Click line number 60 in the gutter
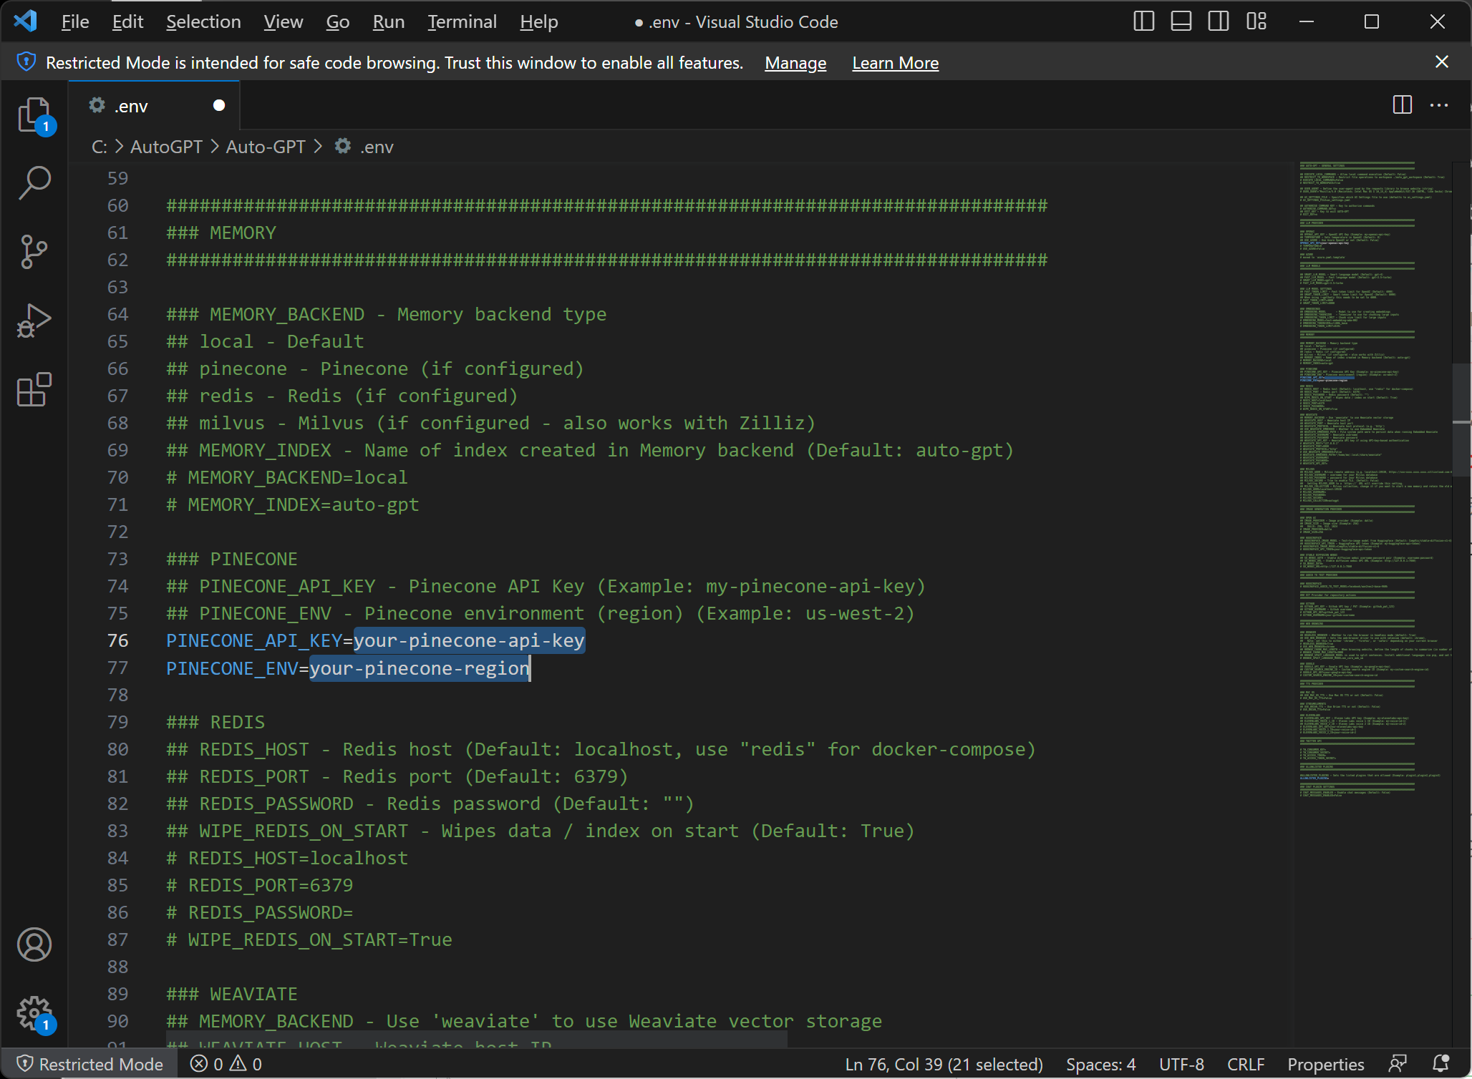This screenshot has height=1079, width=1472. 118,205
